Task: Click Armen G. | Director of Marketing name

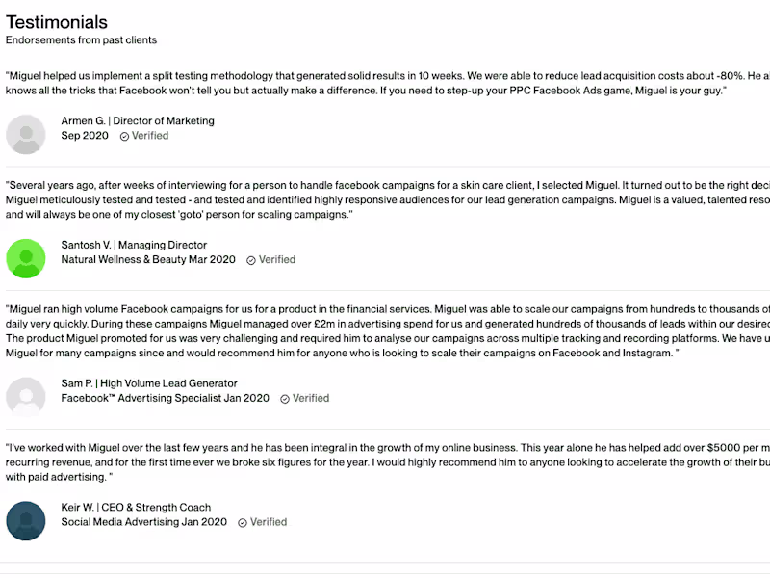Action: tap(138, 121)
